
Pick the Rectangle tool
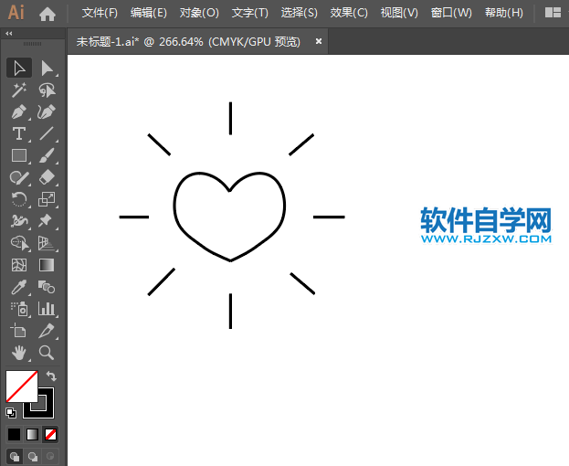pyautogui.click(x=19, y=155)
